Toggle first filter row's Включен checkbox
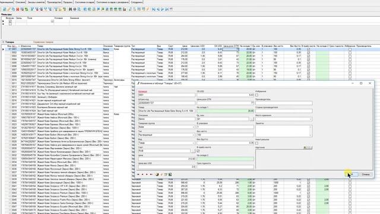 10,21
